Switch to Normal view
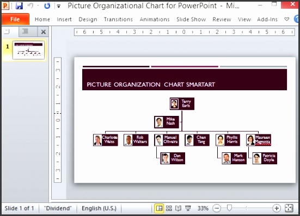300x216 pixels. click(159, 208)
